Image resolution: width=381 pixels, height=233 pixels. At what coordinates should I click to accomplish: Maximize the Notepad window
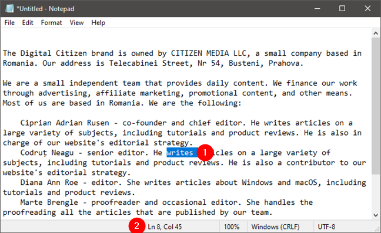(x=342, y=8)
